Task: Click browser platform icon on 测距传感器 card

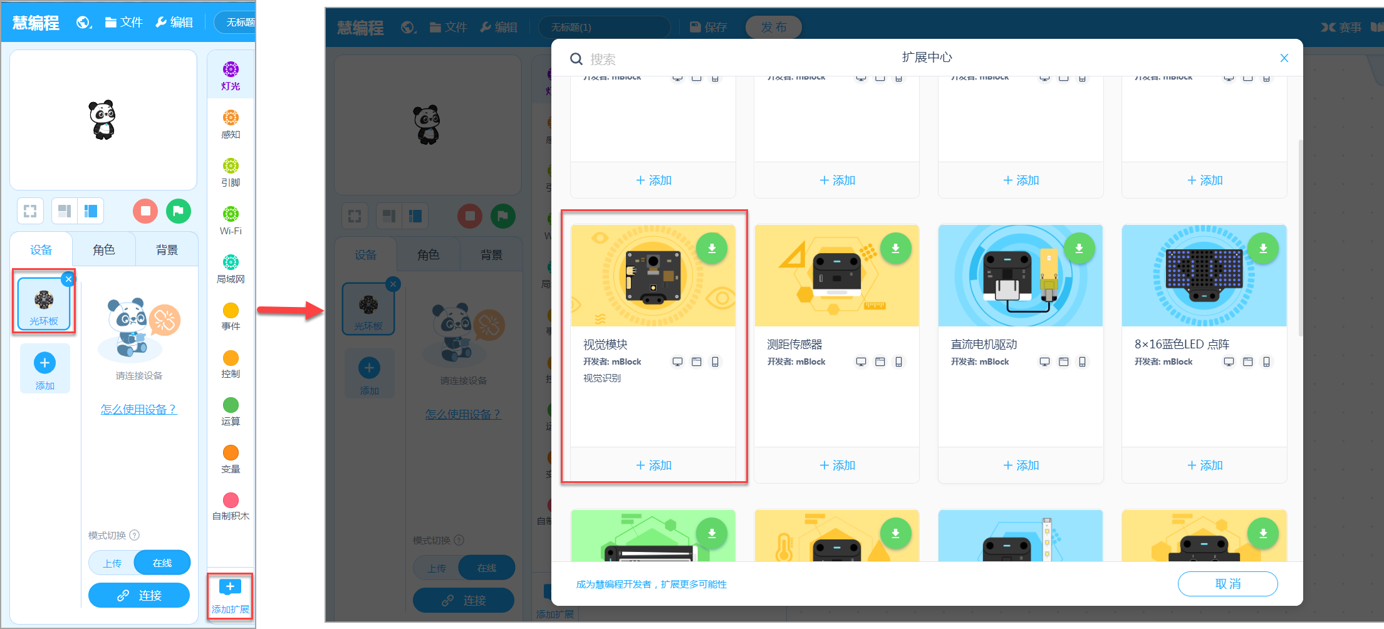Action: tap(880, 361)
